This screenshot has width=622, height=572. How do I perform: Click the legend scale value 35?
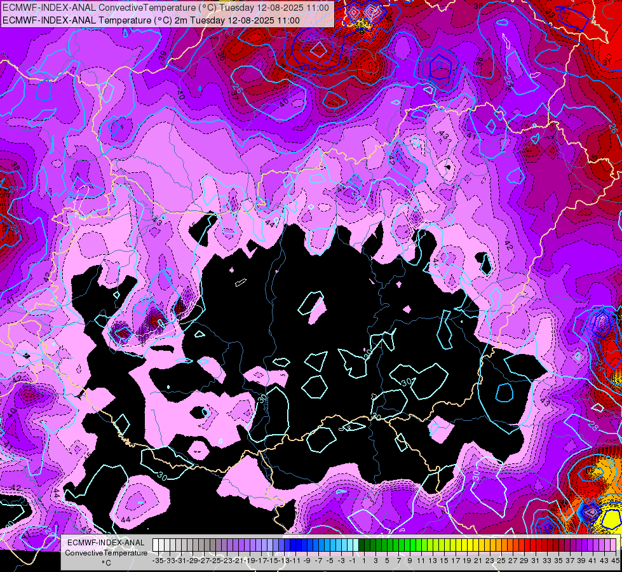tap(558, 561)
